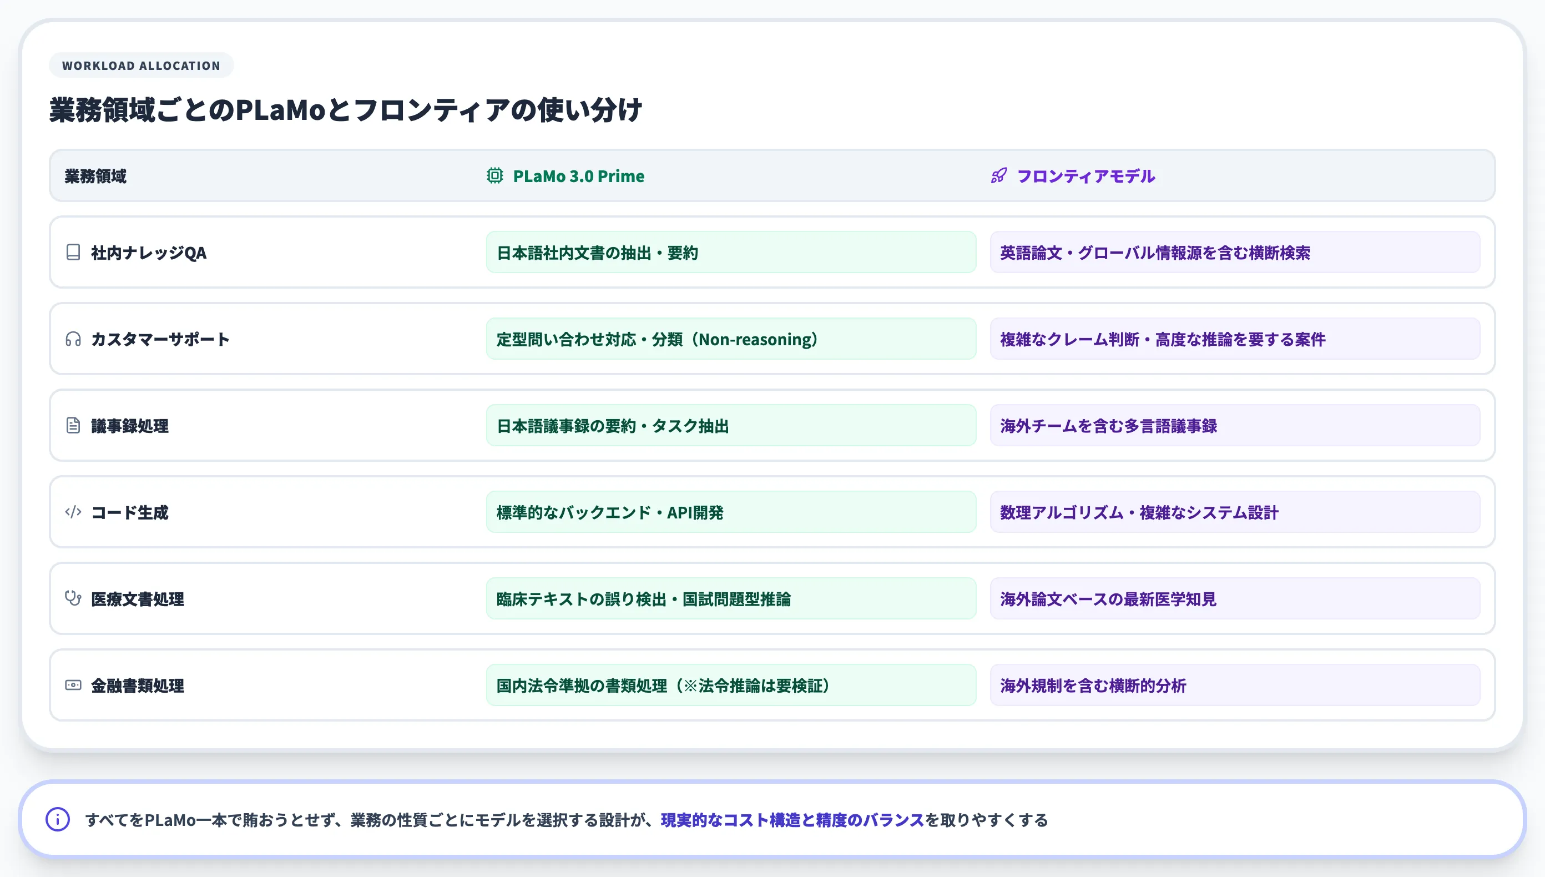Click the chip icon beside PLaMo 3.0 Prime
This screenshot has height=877, width=1545.
tap(494, 175)
